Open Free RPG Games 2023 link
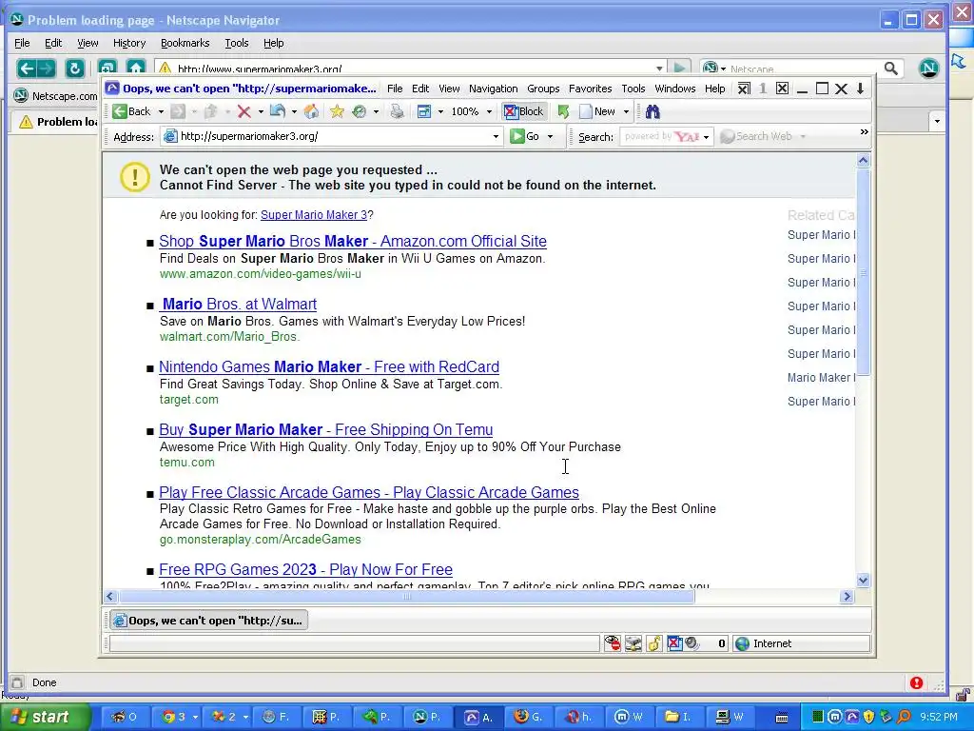Viewport: 974px width, 731px height. [x=305, y=569]
